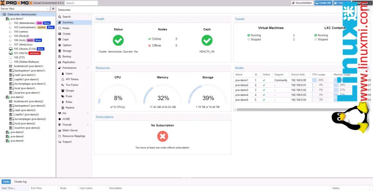Focus the top Search input field

pos(82,3)
